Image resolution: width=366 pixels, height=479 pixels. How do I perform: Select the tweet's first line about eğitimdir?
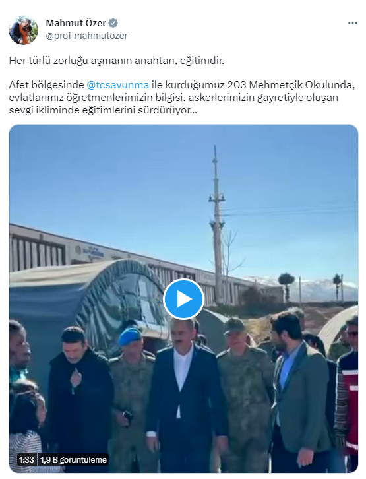click(x=117, y=61)
